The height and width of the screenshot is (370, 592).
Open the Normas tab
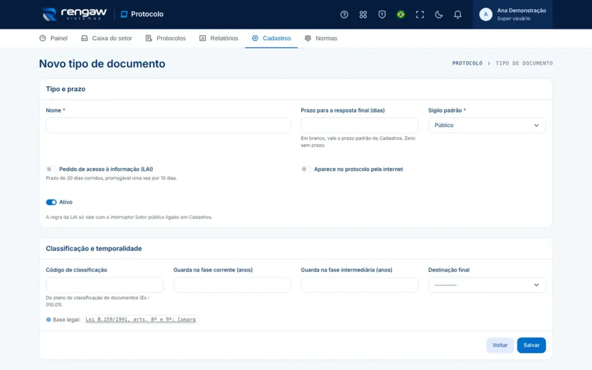pos(320,38)
